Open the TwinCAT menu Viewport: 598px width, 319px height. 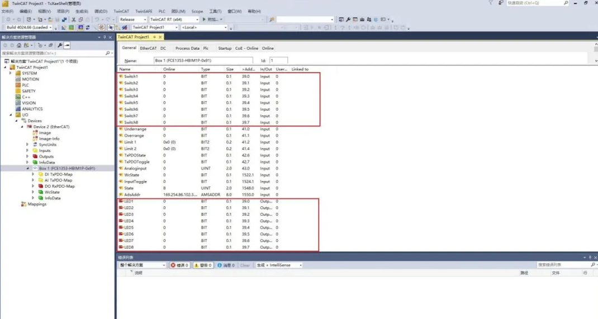(x=121, y=11)
